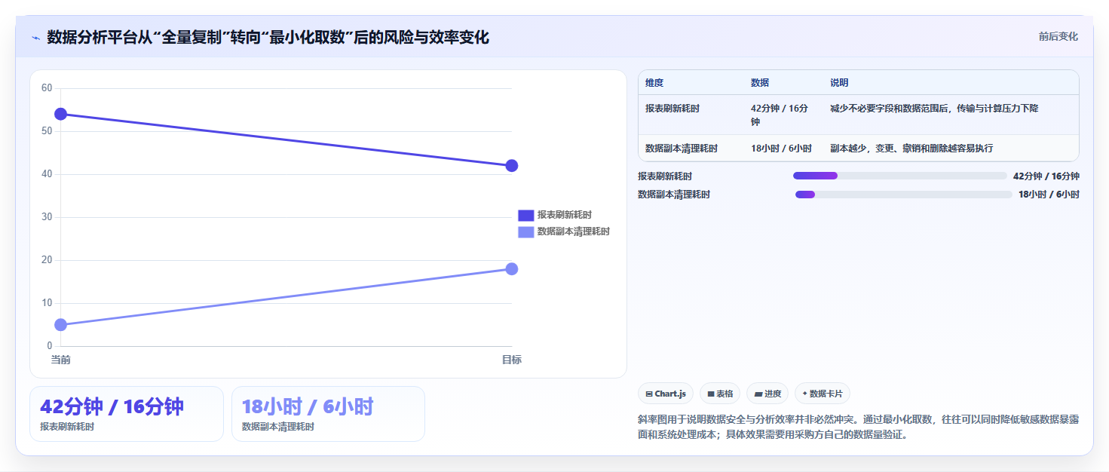The width and height of the screenshot is (1109, 472).
Task: Click the 进度 tag chip
Action: [x=767, y=394]
